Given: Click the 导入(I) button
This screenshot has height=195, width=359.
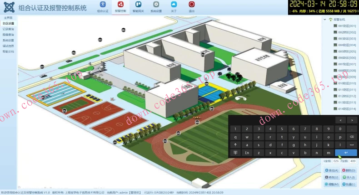Looking at the screenshot, I should (x=349, y=177).
